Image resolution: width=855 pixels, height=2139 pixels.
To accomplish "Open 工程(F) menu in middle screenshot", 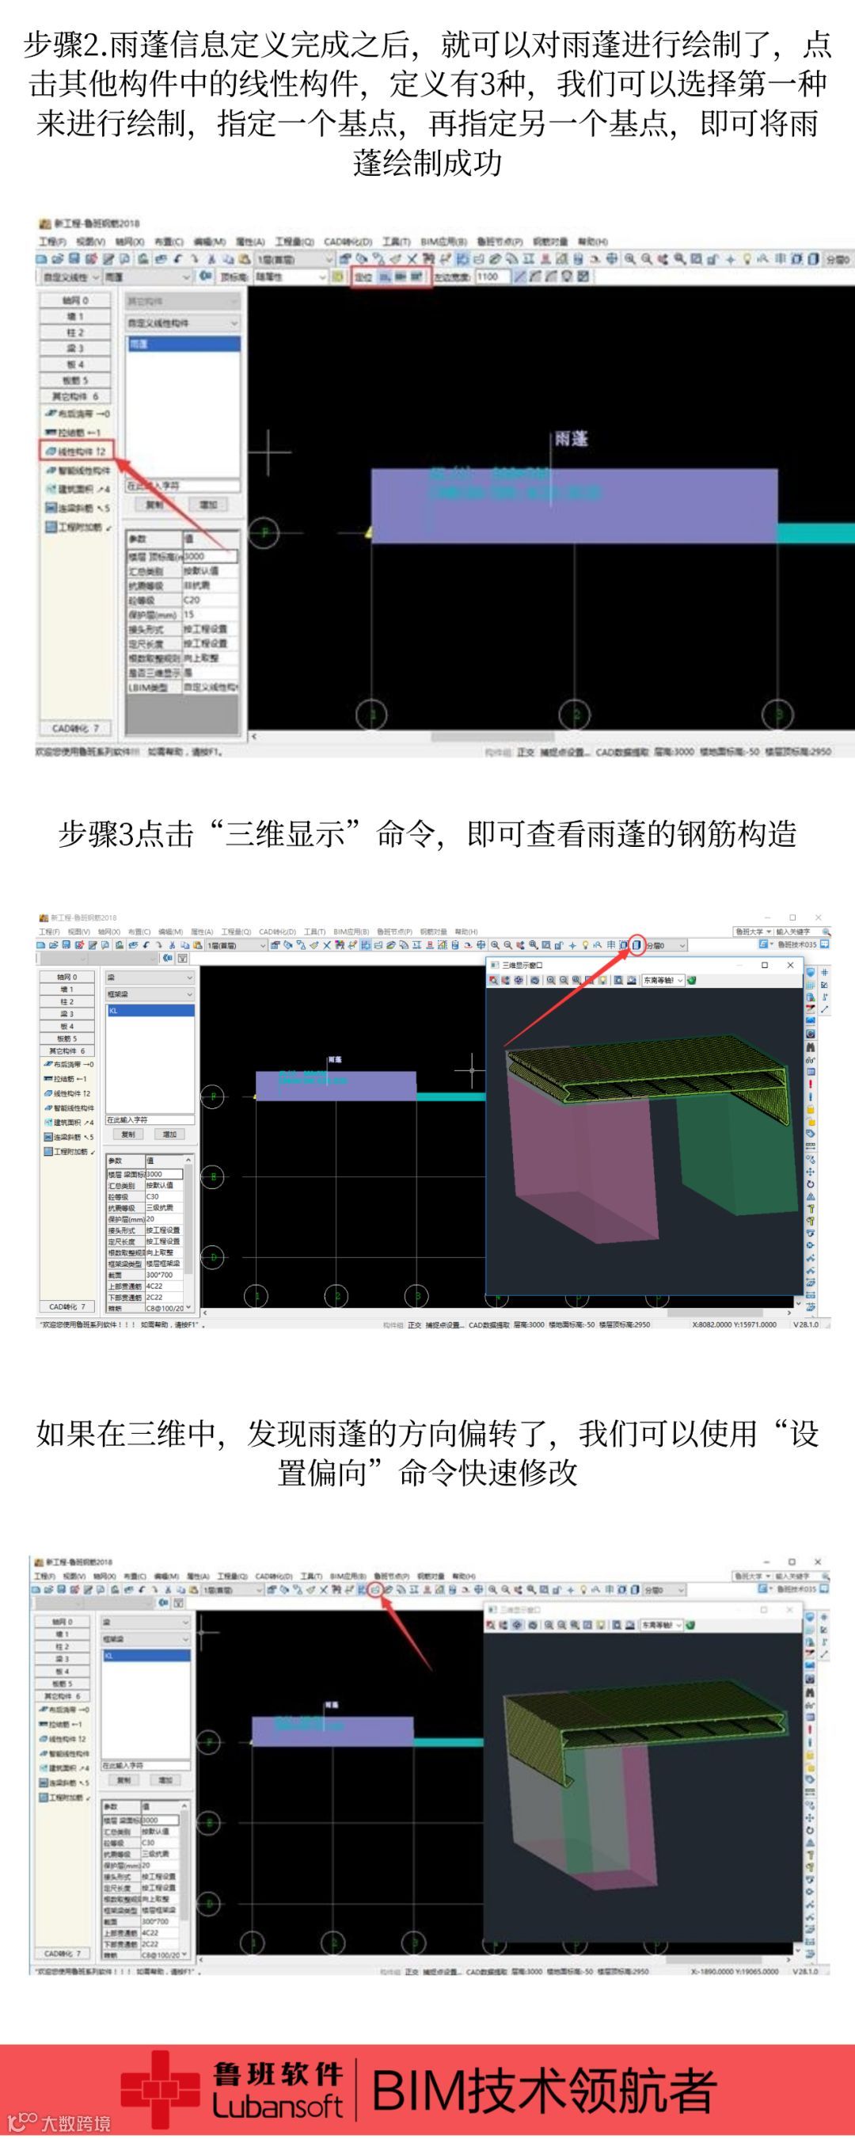I will (50, 932).
